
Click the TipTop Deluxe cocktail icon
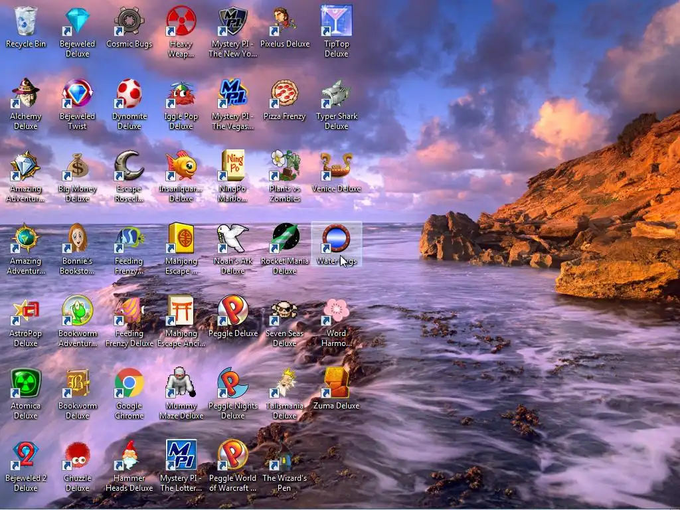[336, 21]
